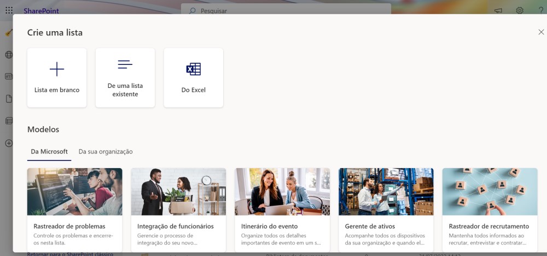
Task: Pick Integração de funcionários template
Action: coord(178,210)
